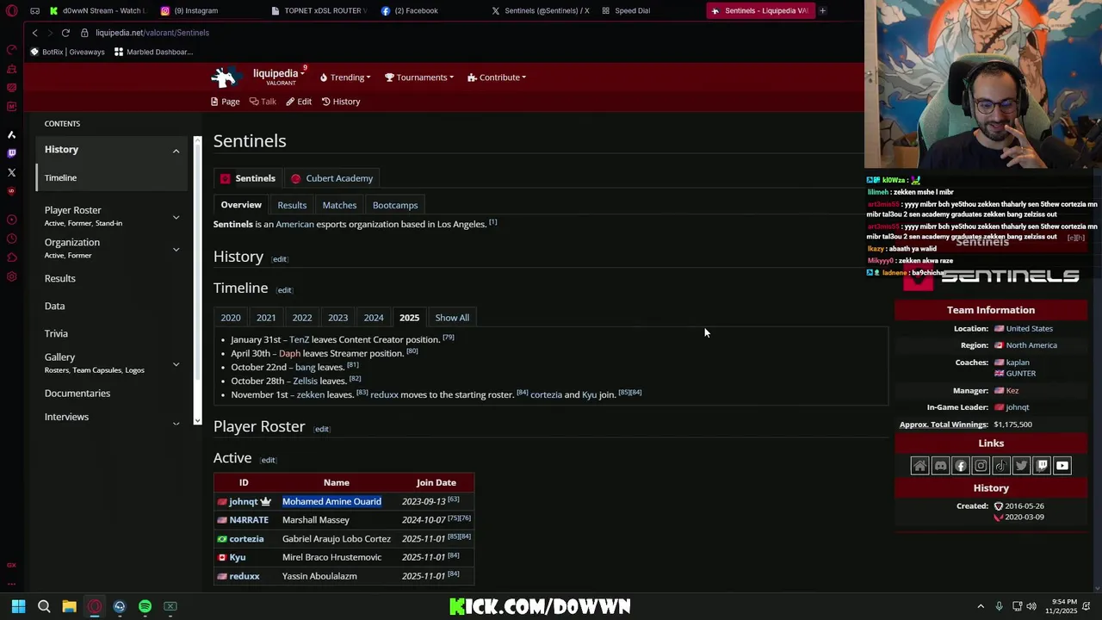The image size is (1102, 620).
Task: Select the Show All timeline tab
Action: pyautogui.click(x=452, y=318)
